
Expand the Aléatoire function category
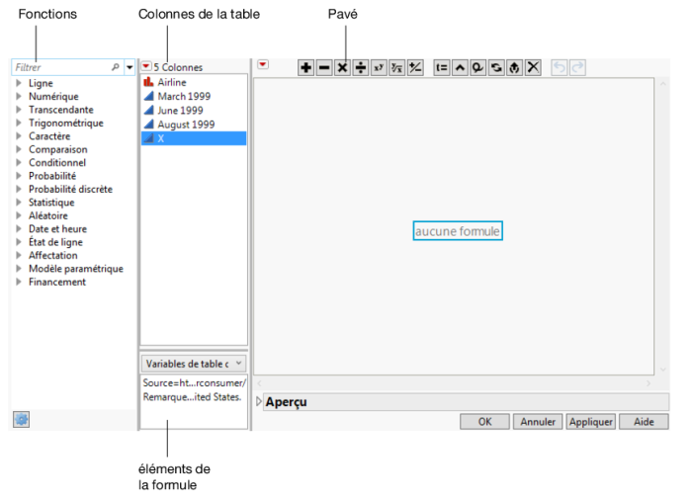coord(19,215)
